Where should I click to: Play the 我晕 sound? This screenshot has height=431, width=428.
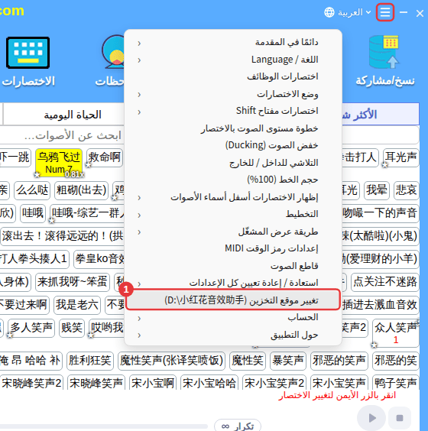click(x=377, y=190)
